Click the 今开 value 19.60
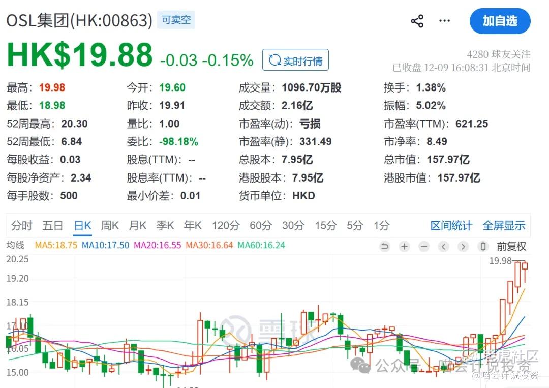 point(172,87)
